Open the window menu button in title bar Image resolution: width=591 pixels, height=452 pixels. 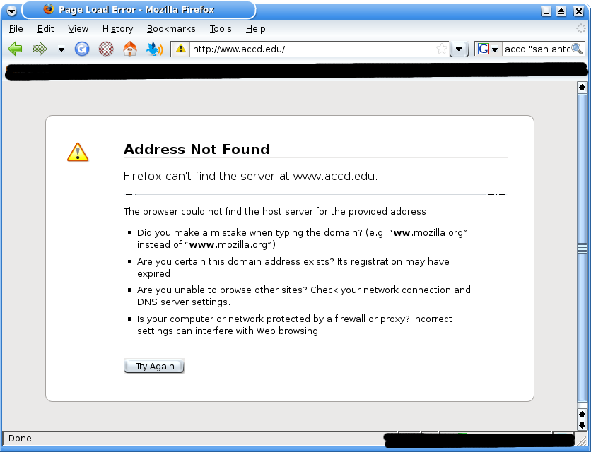pyautogui.click(x=12, y=11)
